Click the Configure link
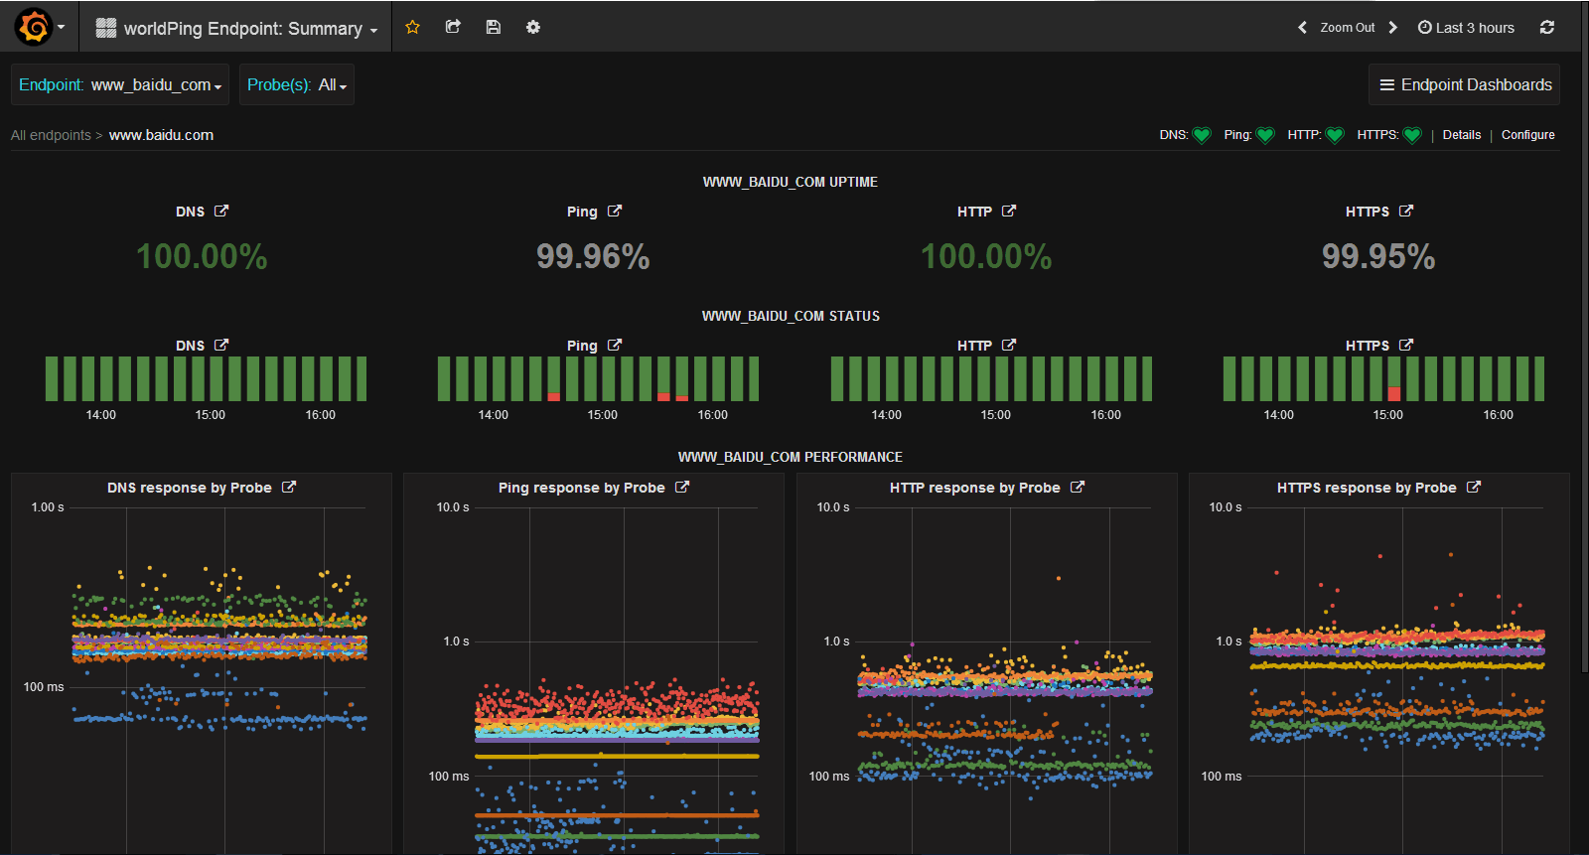Viewport: 1589px width, 855px height. pos(1527,135)
